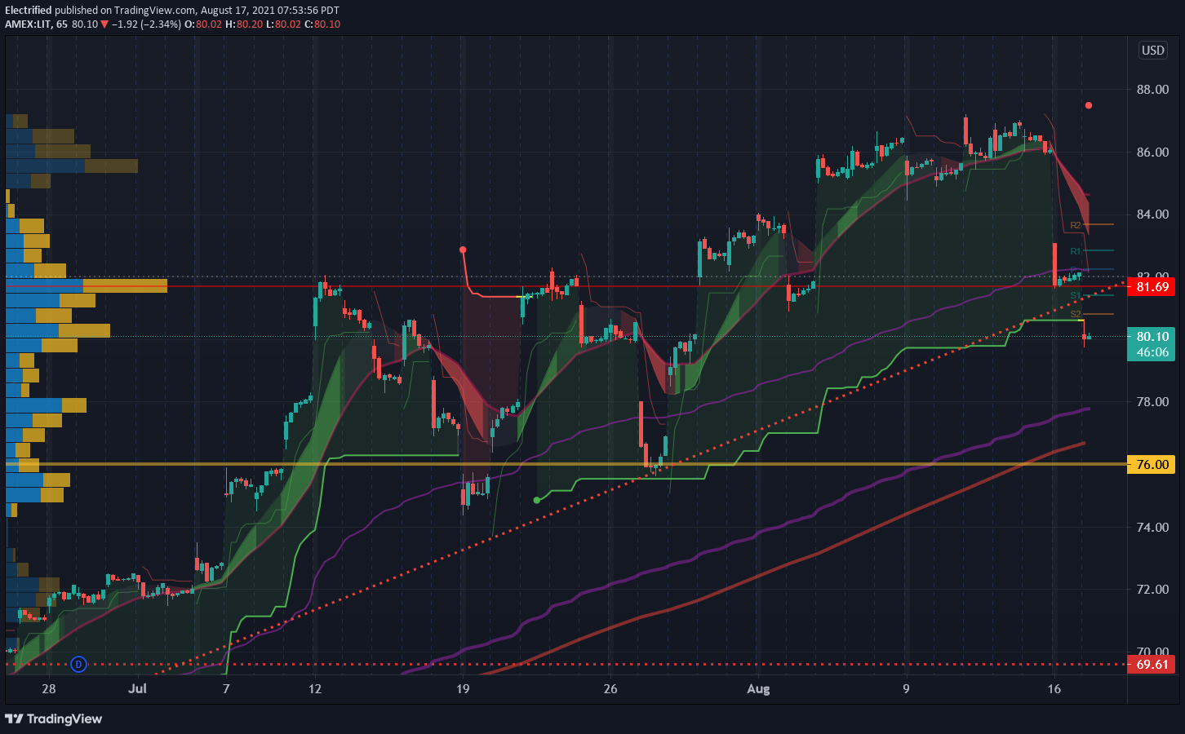The height and width of the screenshot is (734, 1185).
Task: Click the red SAR dot above July 19
Action: (463, 250)
